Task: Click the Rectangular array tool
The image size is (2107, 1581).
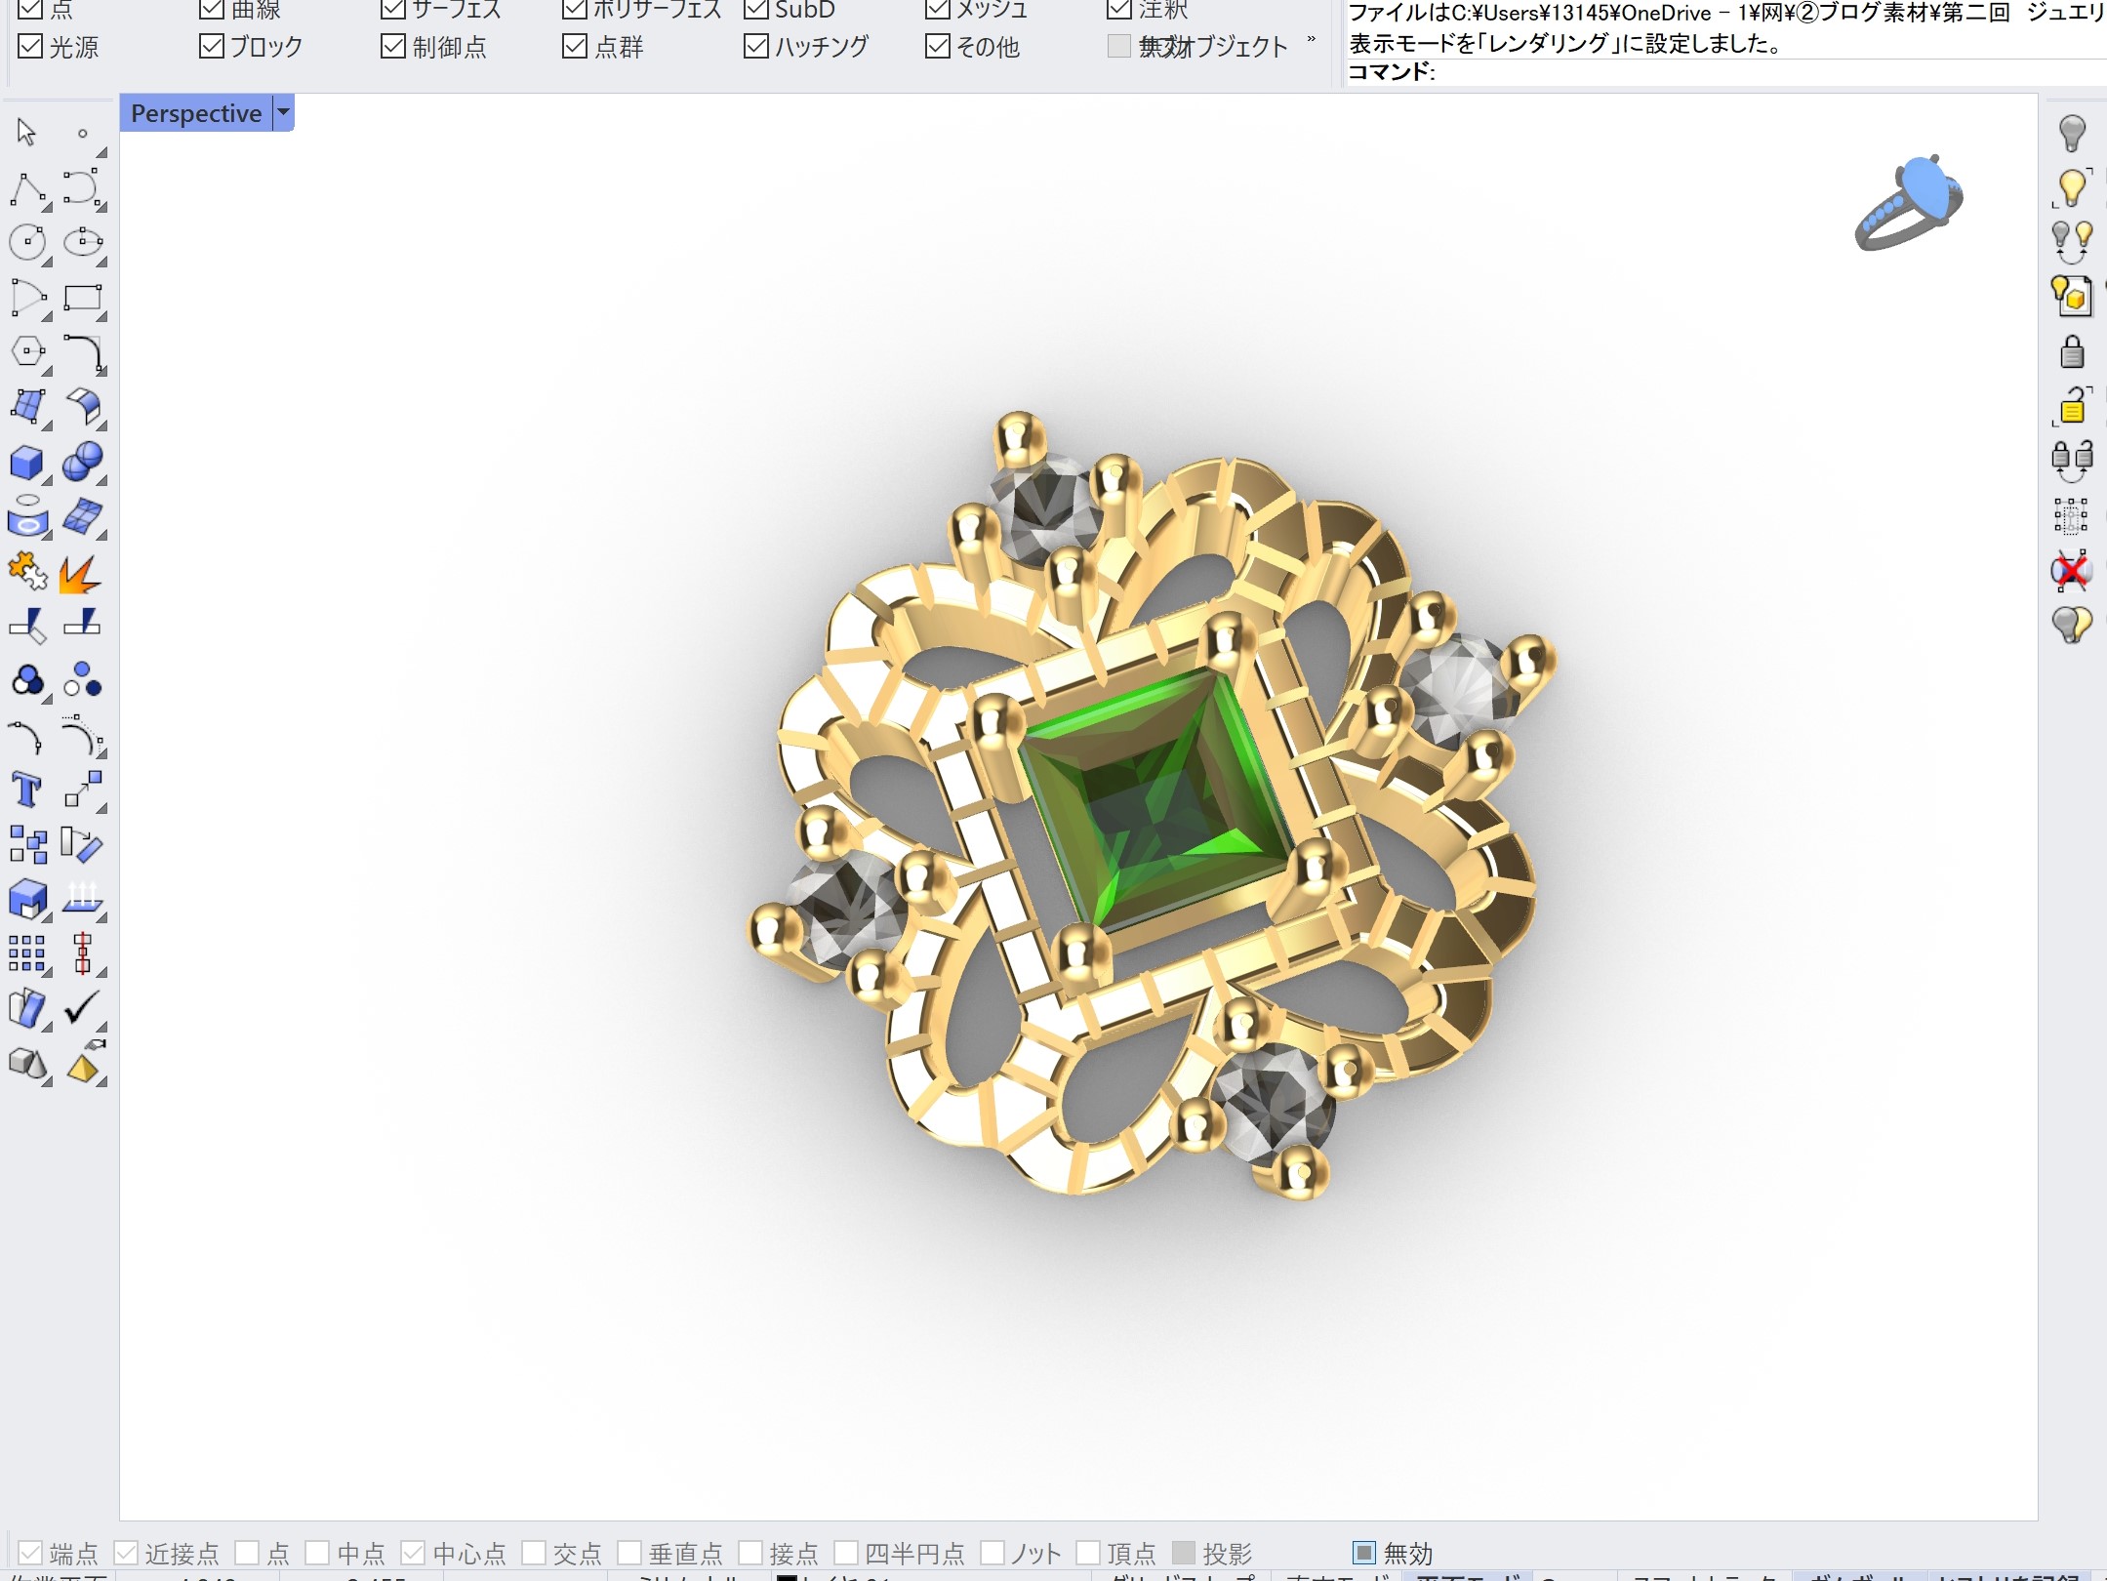Action: 26,953
